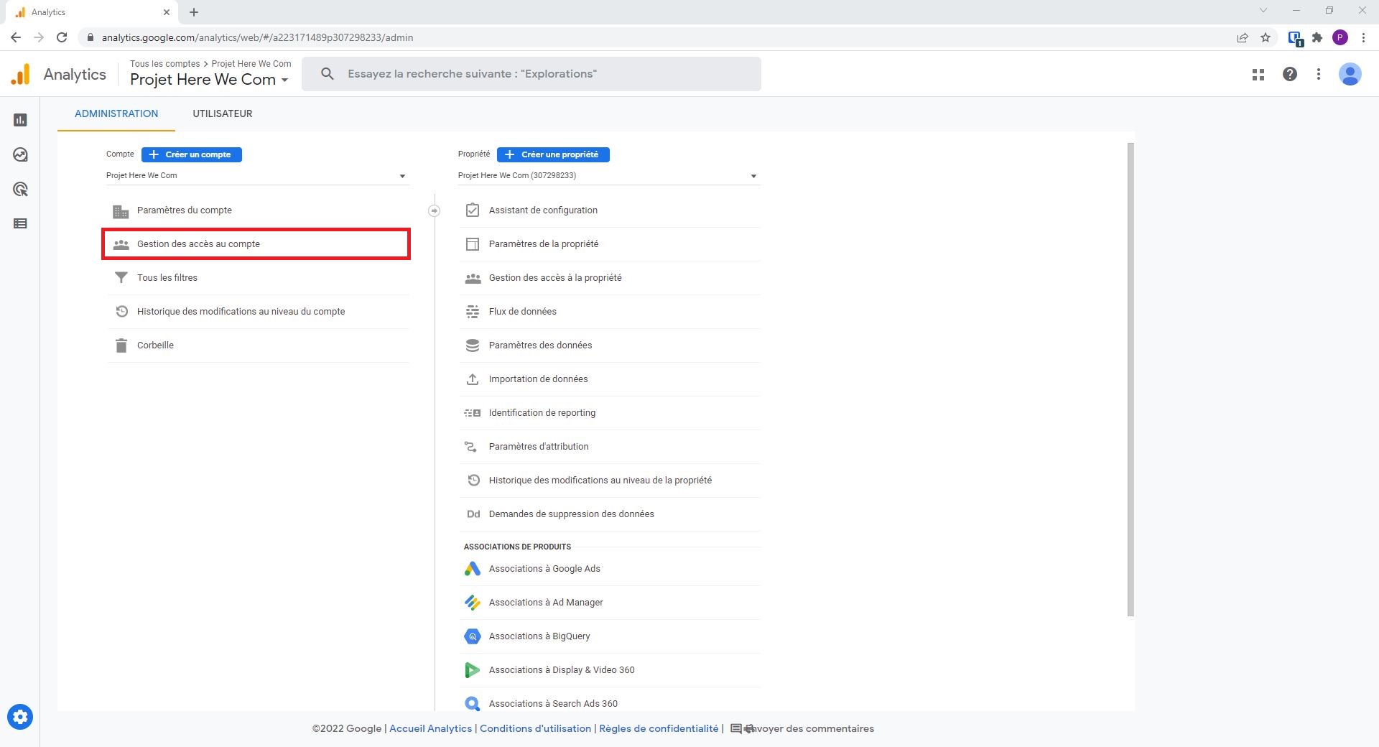Open Historique des modifications au niveau de la propriété
Screen dimensions: 1379x747
click(x=610, y=481)
